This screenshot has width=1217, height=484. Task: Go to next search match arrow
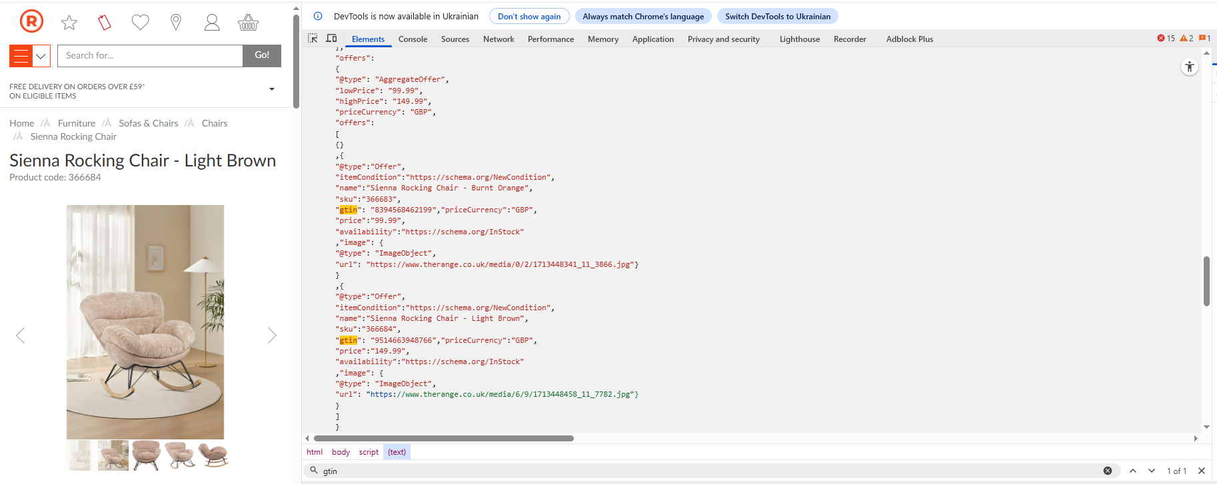tap(1152, 471)
